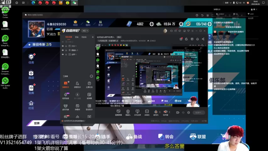Image resolution: width=268 pixels, height=151 pixels.
Task: Expand the speaker options arrow
Action: point(170,112)
